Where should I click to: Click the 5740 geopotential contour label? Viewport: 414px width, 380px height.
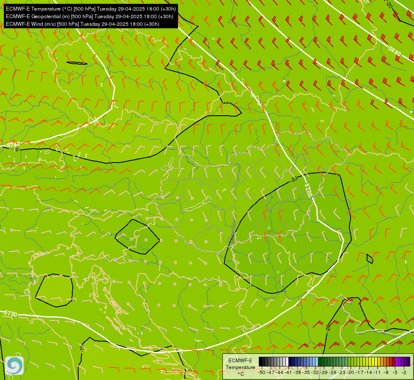tap(13, 144)
